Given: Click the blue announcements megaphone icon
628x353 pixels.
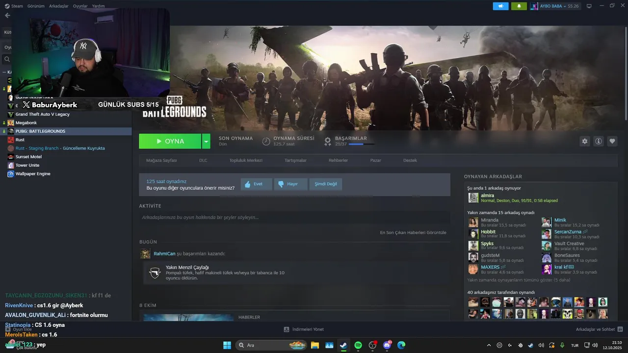Looking at the screenshot, I should (x=500, y=6).
